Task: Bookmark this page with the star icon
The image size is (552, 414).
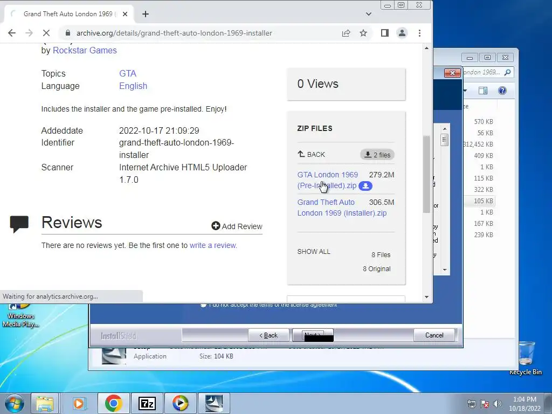Action: click(x=363, y=33)
